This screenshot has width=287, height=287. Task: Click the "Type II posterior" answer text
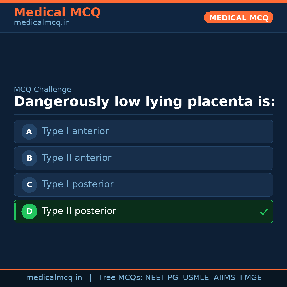(x=79, y=211)
